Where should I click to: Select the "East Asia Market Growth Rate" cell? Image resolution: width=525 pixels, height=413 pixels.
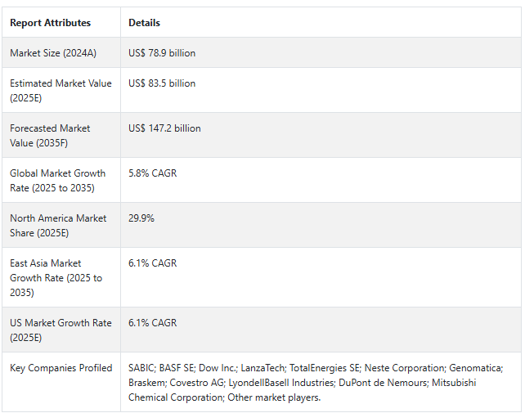(56, 277)
